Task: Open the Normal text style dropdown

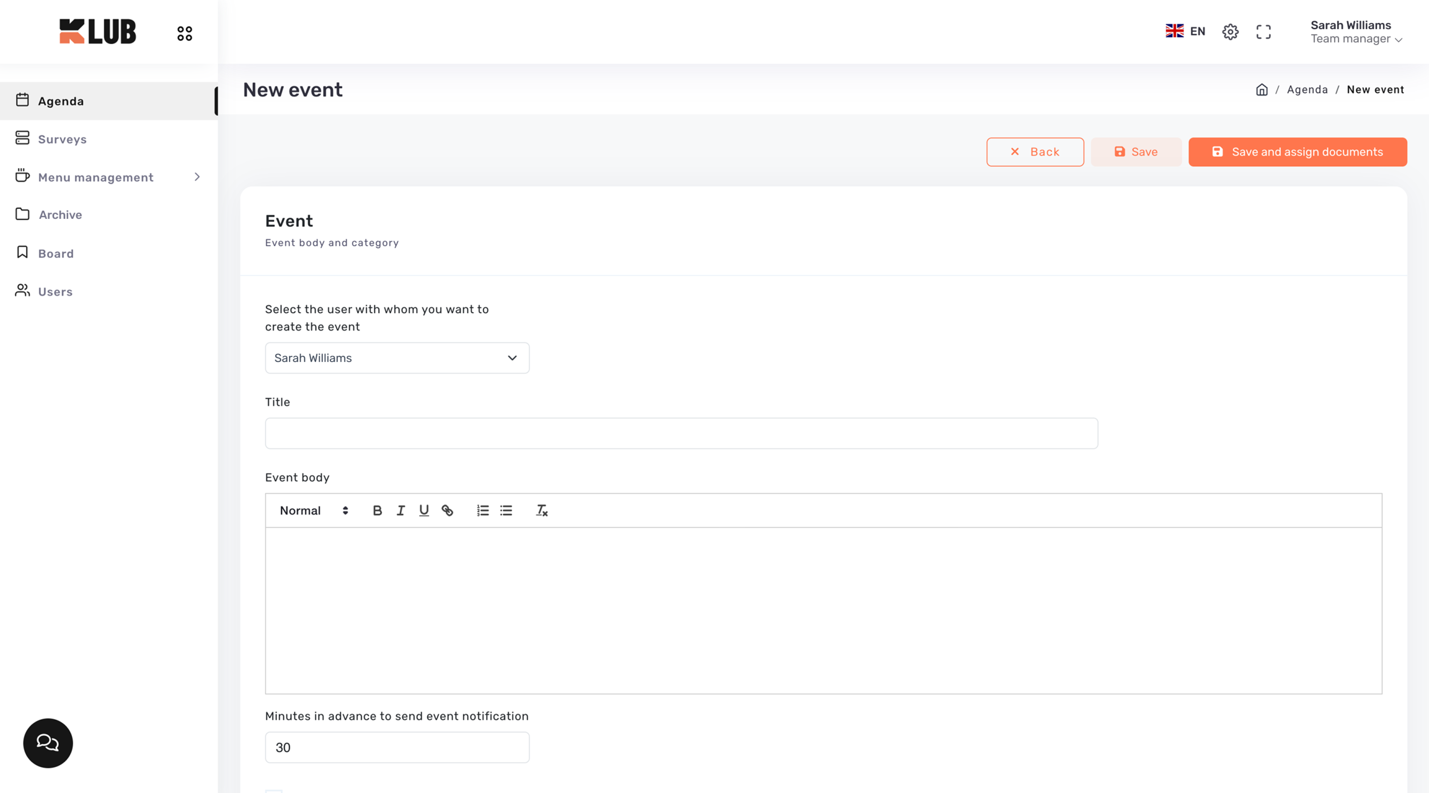Action: (x=314, y=510)
